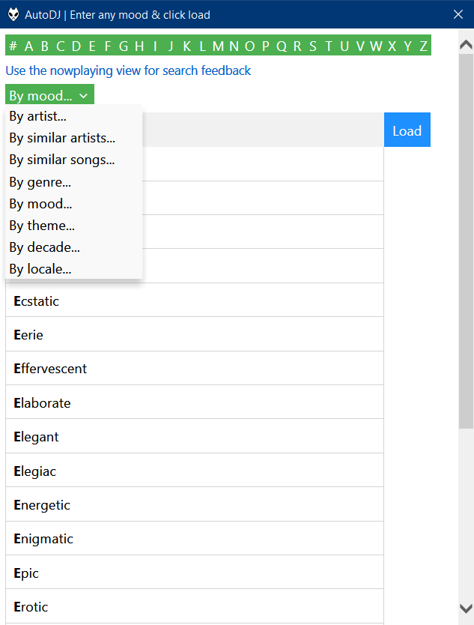Jump to letter M in the alphabet bar

(x=218, y=46)
